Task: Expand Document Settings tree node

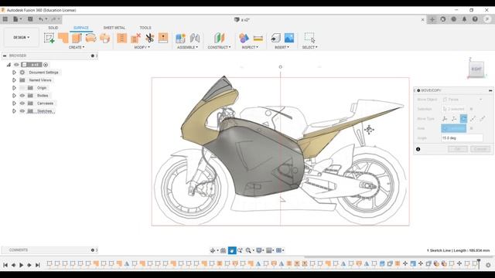Action: tap(14, 72)
